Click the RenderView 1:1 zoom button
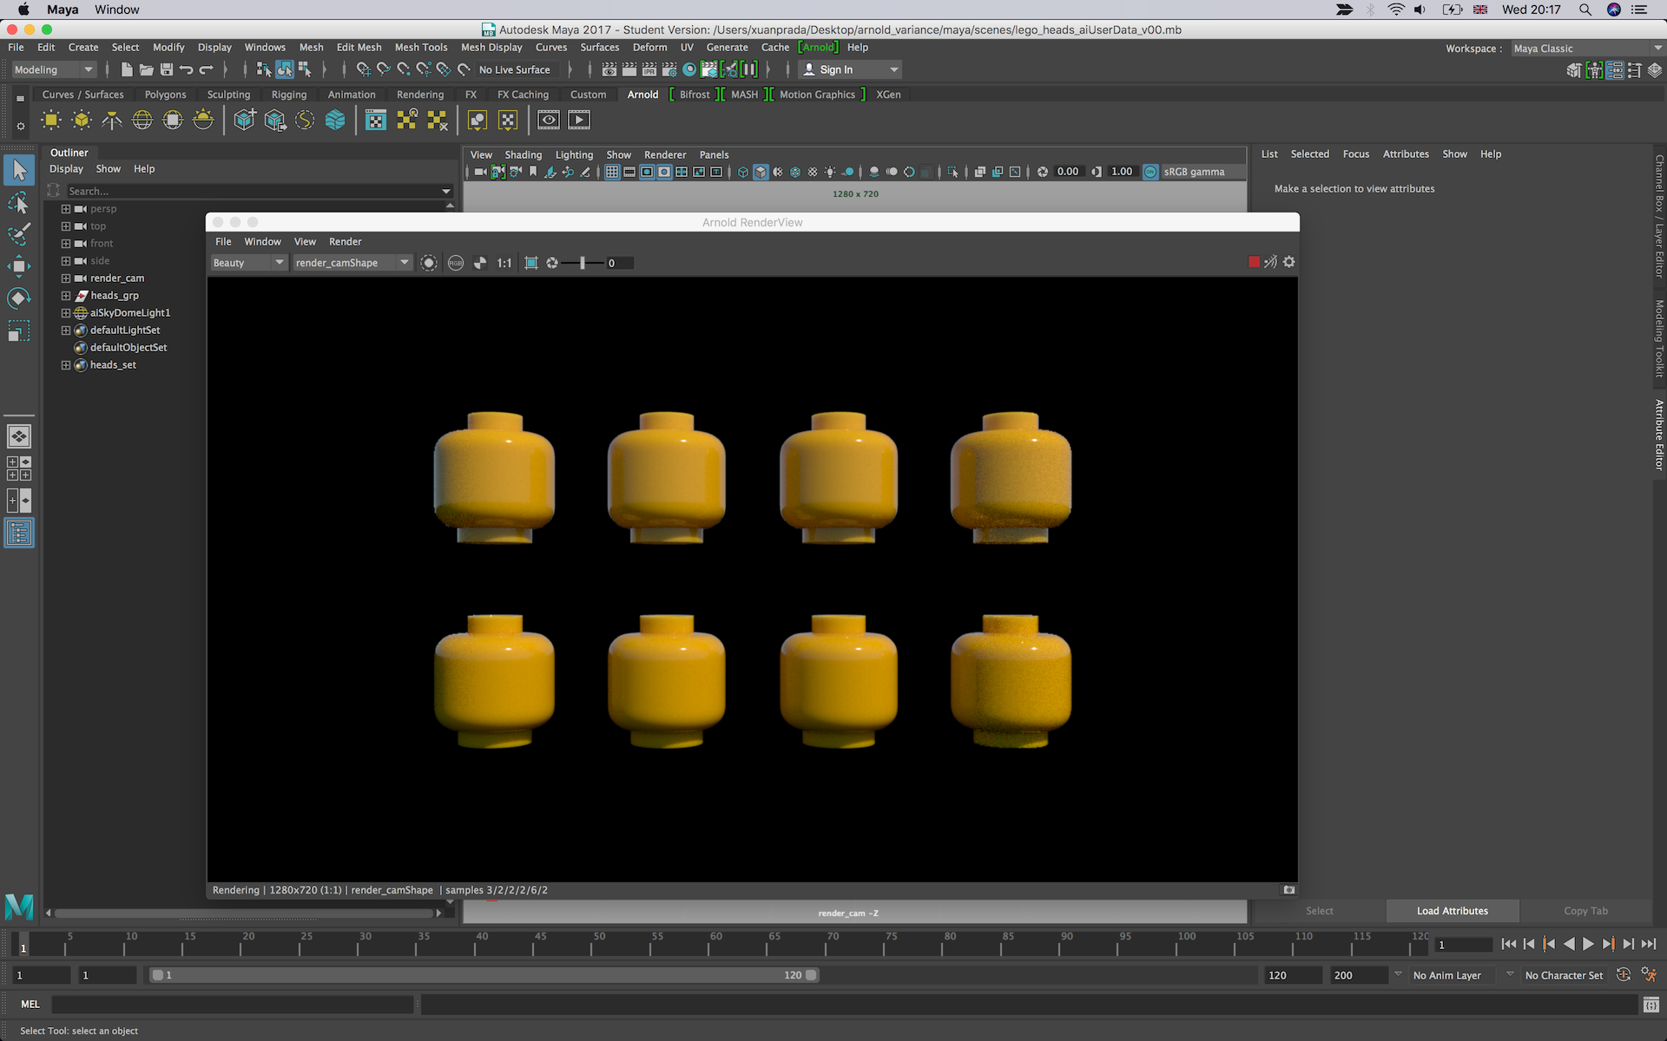1667x1041 pixels. point(504,263)
